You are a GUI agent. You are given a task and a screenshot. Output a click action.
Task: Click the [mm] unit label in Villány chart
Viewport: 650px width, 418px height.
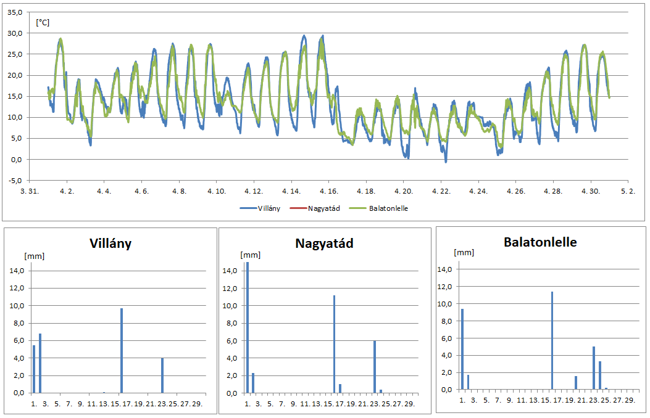tap(35, 256)
